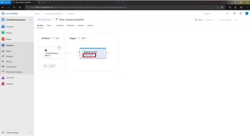The image size is (250, 136).
Task: Open the work items list icon in header
Action: [x=234, y=13]
